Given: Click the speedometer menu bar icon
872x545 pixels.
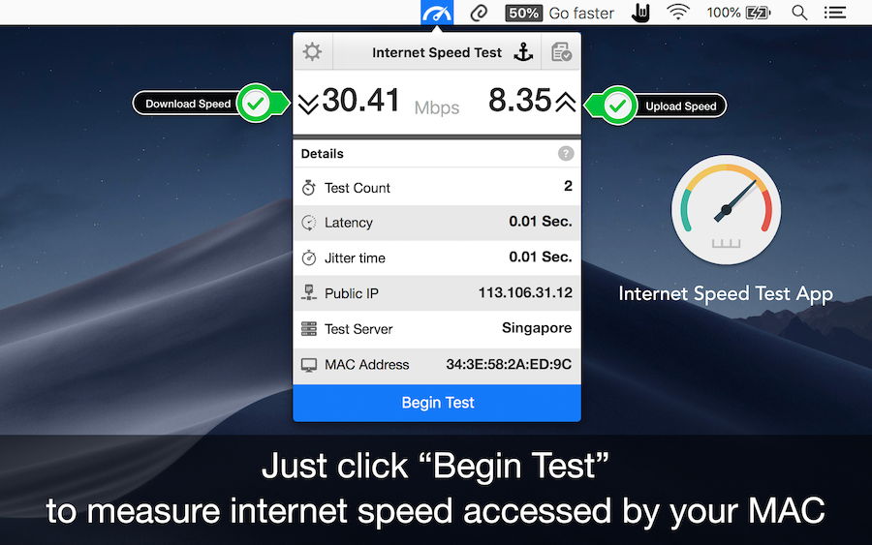Looking at the screenshot, I should [x=437, y=13].
